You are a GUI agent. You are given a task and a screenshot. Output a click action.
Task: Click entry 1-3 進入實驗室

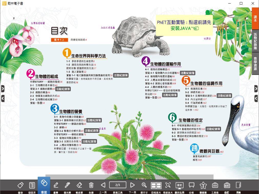tap(76, 72)
